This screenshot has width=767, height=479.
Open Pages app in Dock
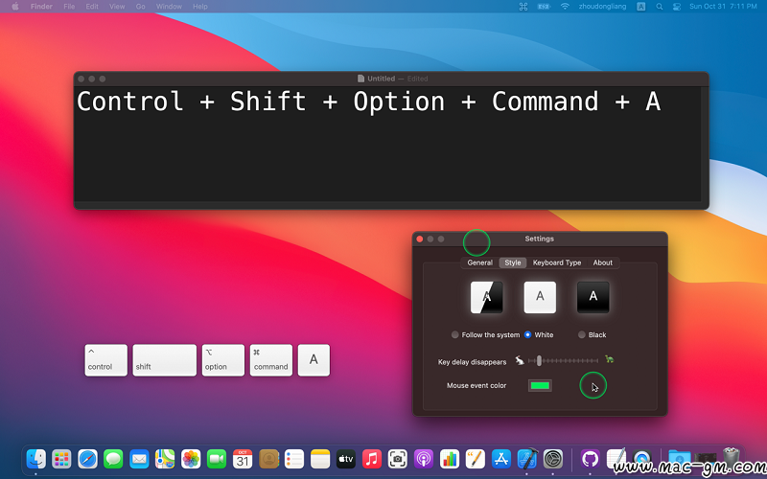(476, 459)
